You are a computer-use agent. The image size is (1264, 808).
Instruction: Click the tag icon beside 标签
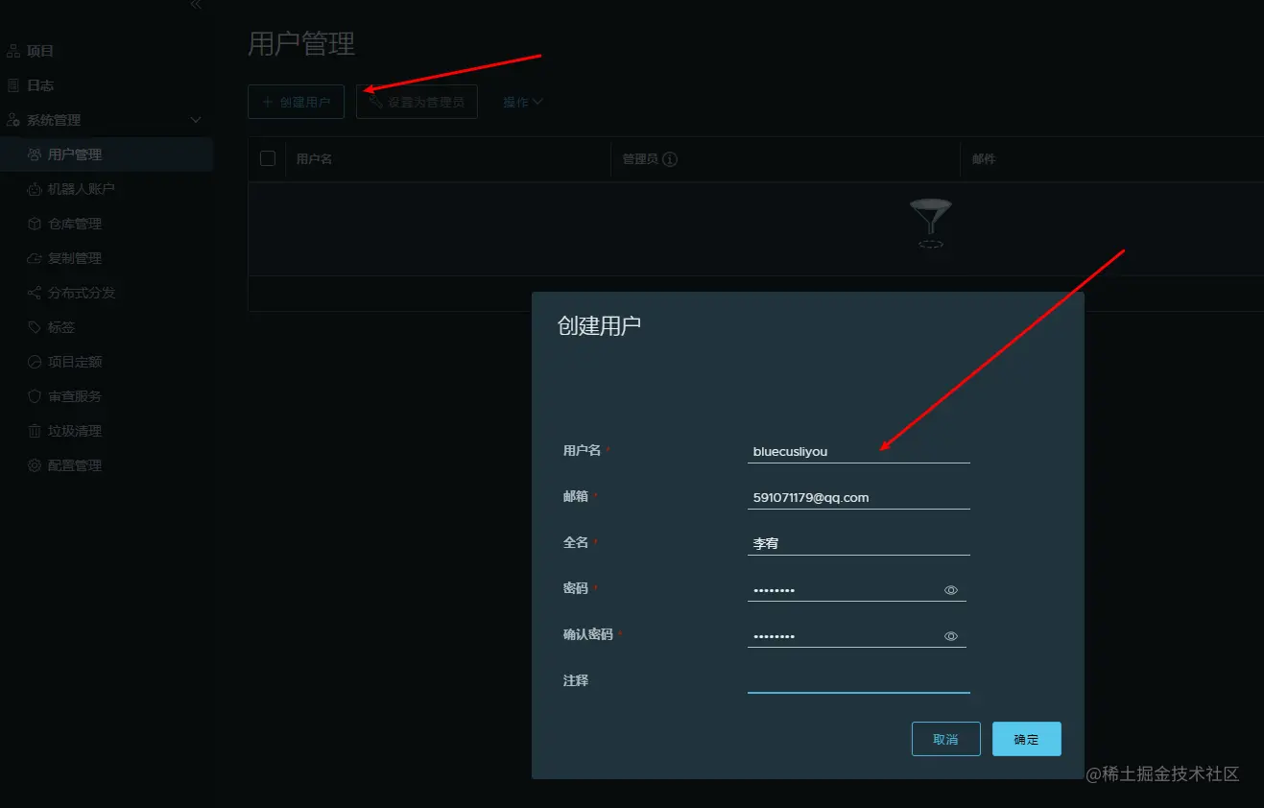[x=35, y=327]
